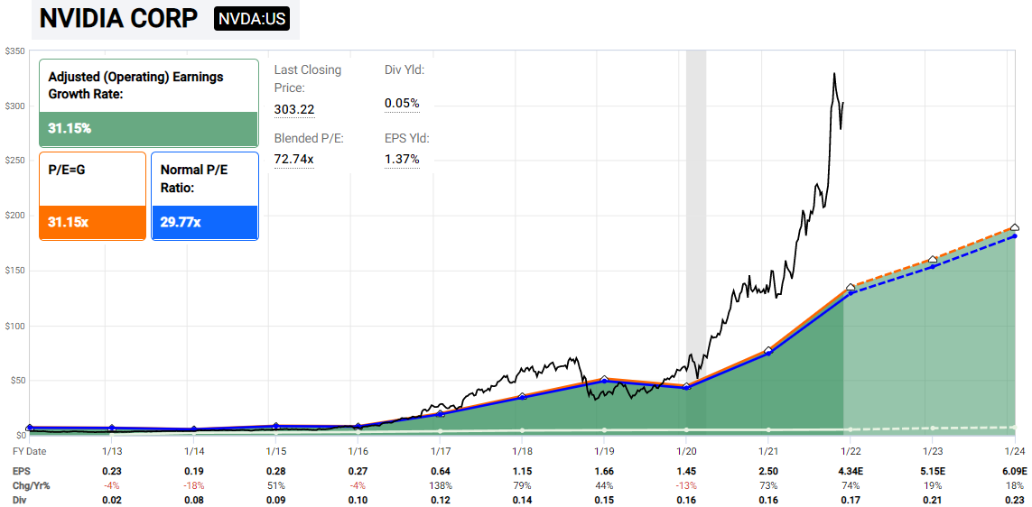1032x507 pixels.
Task: Click the EPS estimate 5.15E
Action: 933,472
